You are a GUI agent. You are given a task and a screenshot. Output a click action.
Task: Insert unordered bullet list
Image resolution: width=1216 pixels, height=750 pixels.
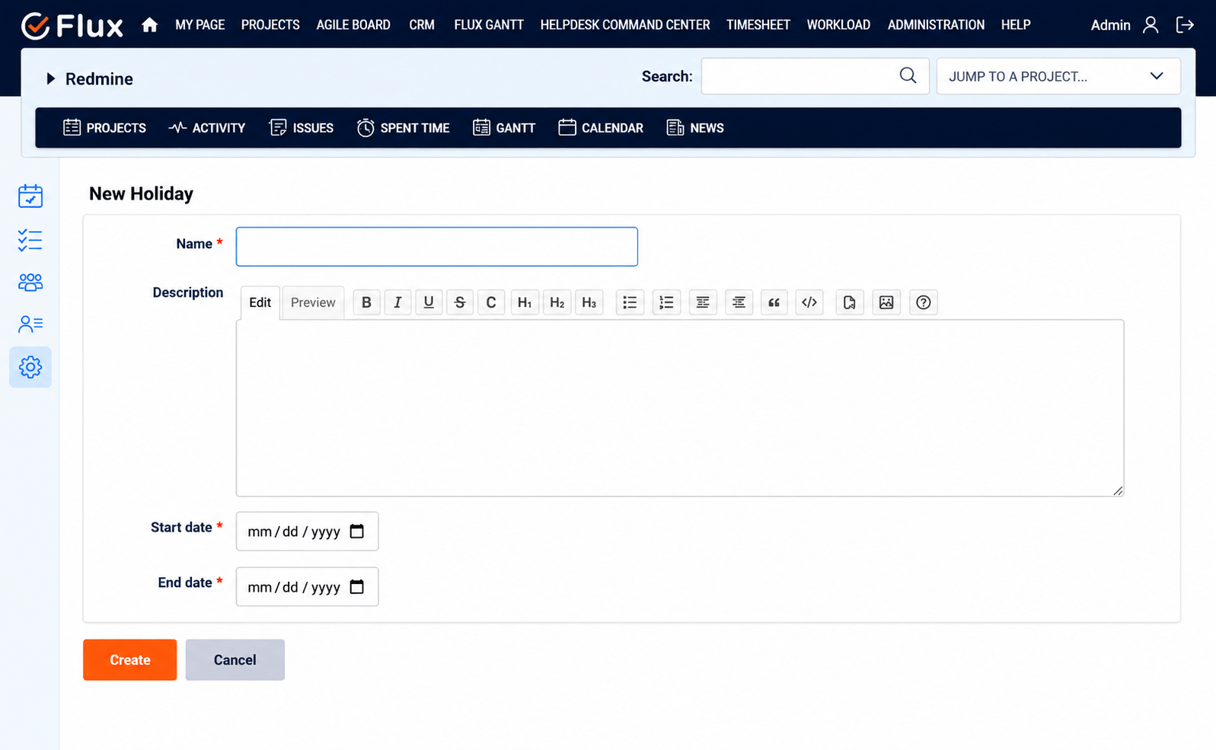tap(630, 302)
